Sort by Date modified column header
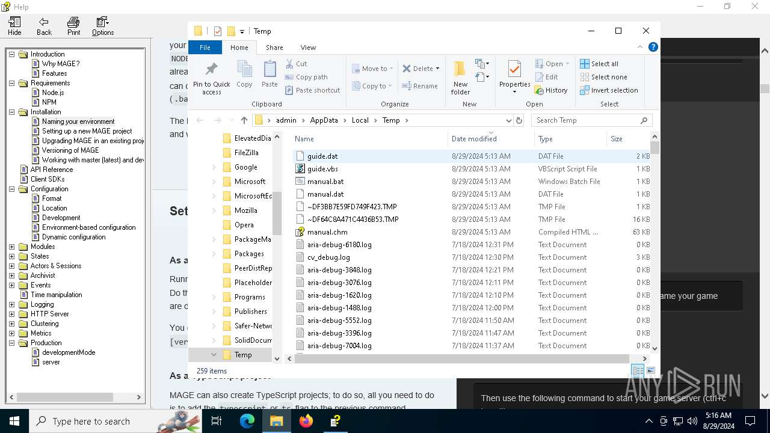The width and height of the screenshot is (770, 433). pyautogui.click(x=491, y=139)
